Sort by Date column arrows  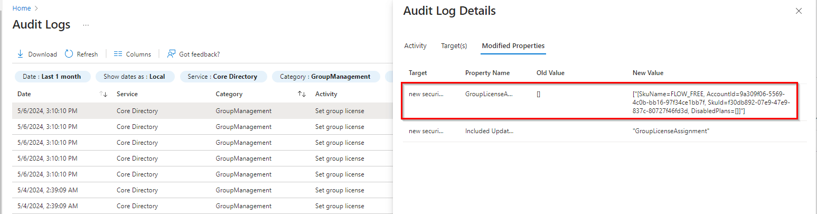104,94
